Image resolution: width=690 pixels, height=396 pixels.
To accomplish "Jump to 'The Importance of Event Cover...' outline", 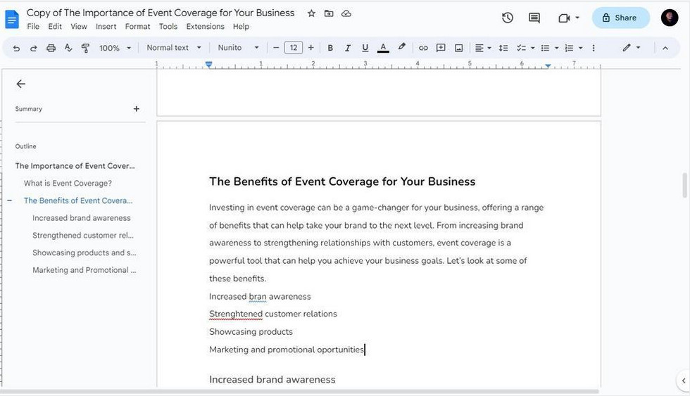I will (x=75, y=166).
